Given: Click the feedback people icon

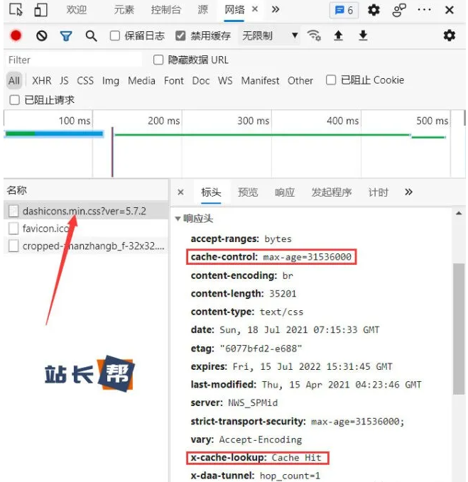Looking at the screenshot, I should point(399,10).
